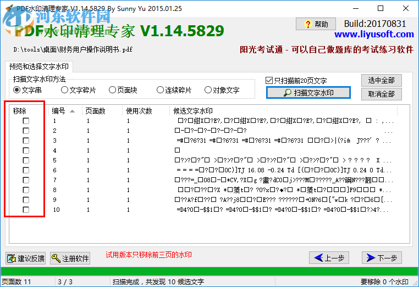Click the green progress bar

(209, 271)
